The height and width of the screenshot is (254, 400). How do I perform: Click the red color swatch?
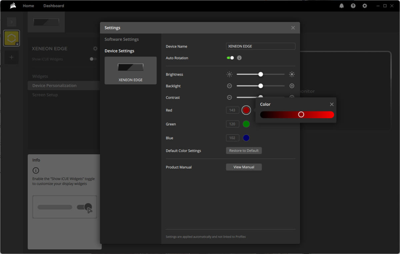[x=246, y=110]
